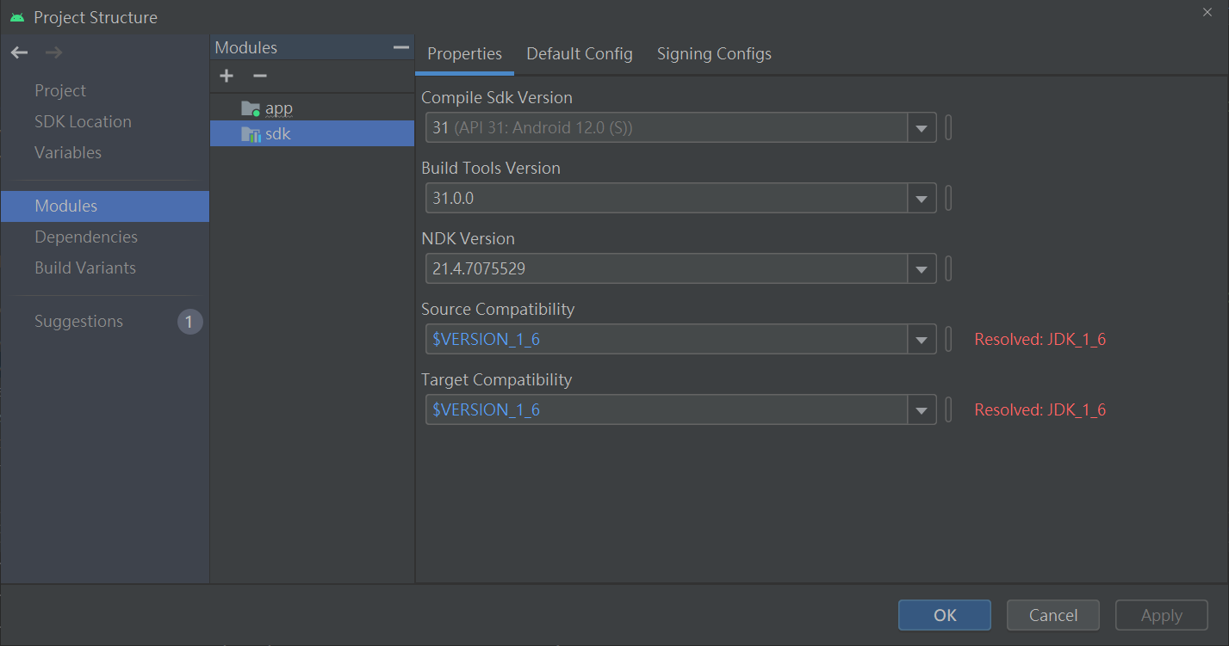Select the sdk module in list
The image size is (1229, 646).
[x=313, y=134]
